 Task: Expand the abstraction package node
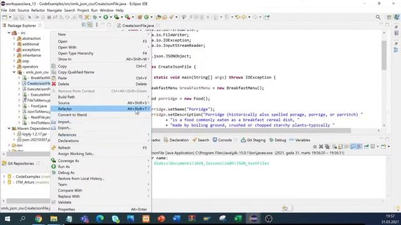coord(14,38)
